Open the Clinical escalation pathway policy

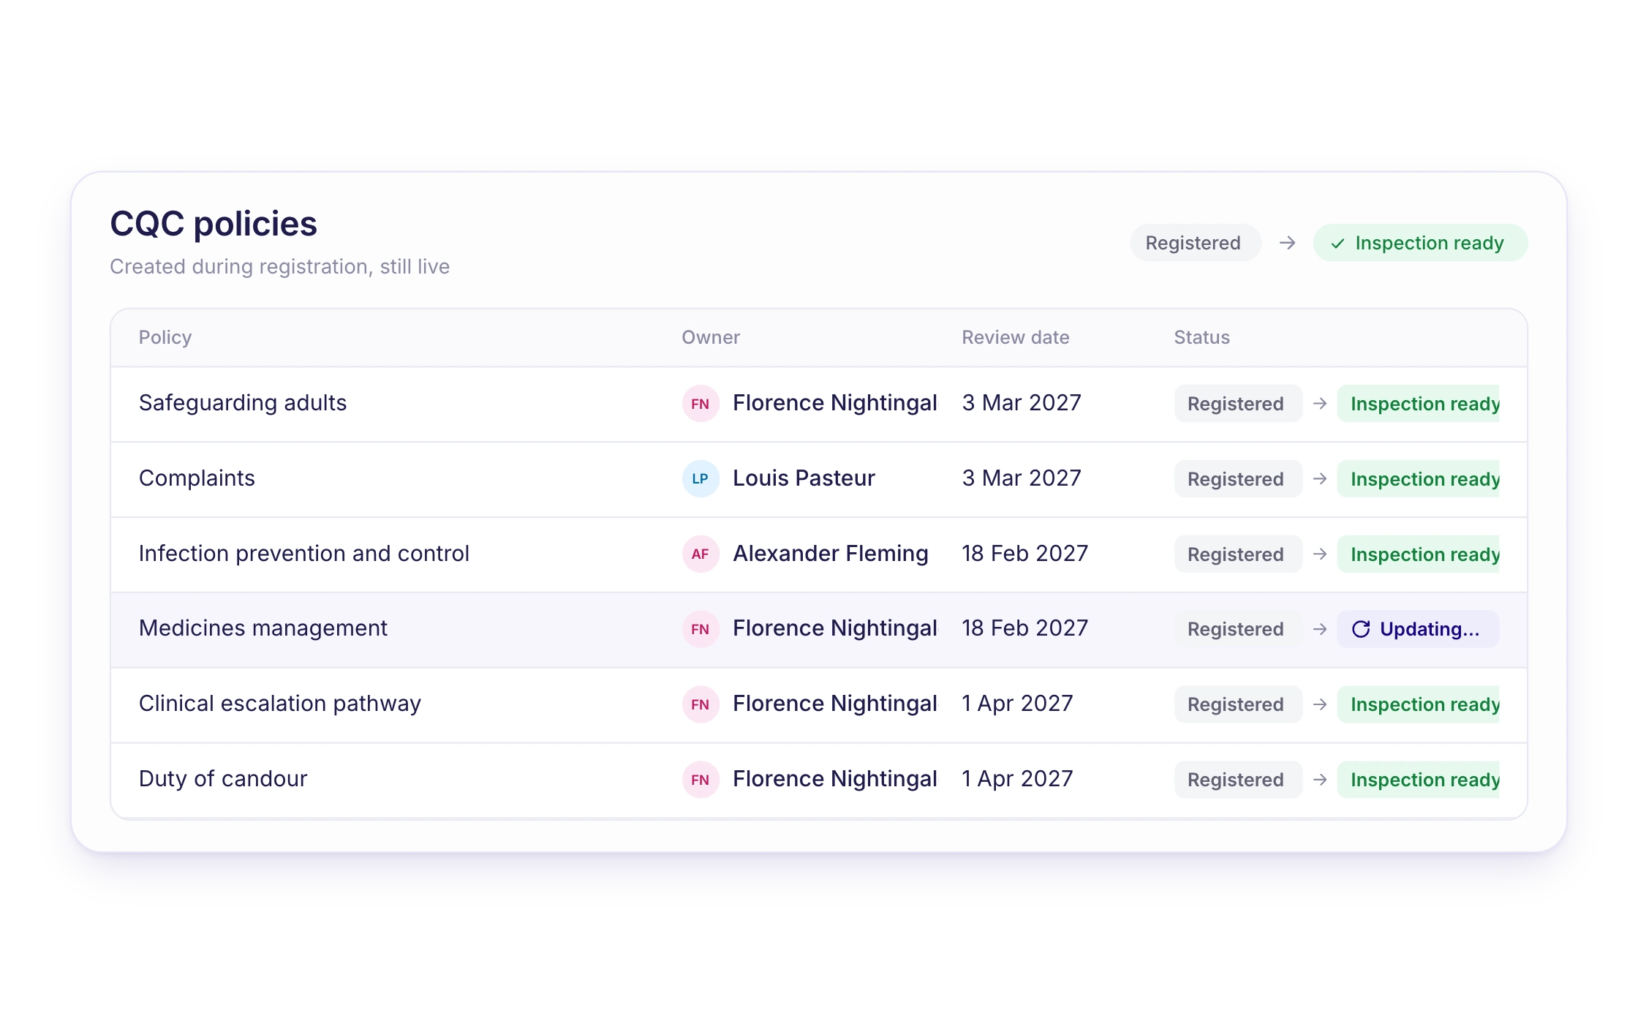(280, 704)
